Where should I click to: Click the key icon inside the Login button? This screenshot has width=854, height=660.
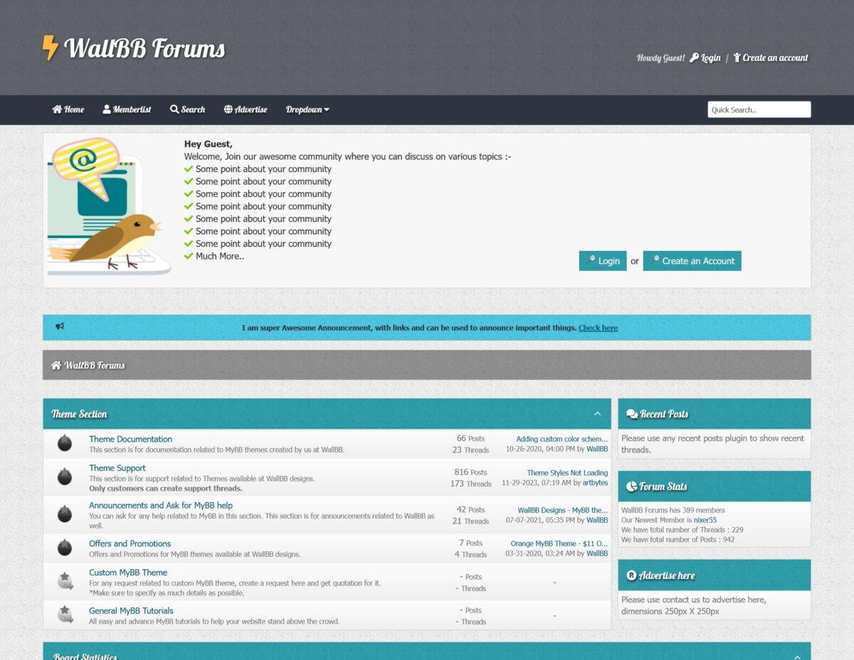tap(591, 260)
